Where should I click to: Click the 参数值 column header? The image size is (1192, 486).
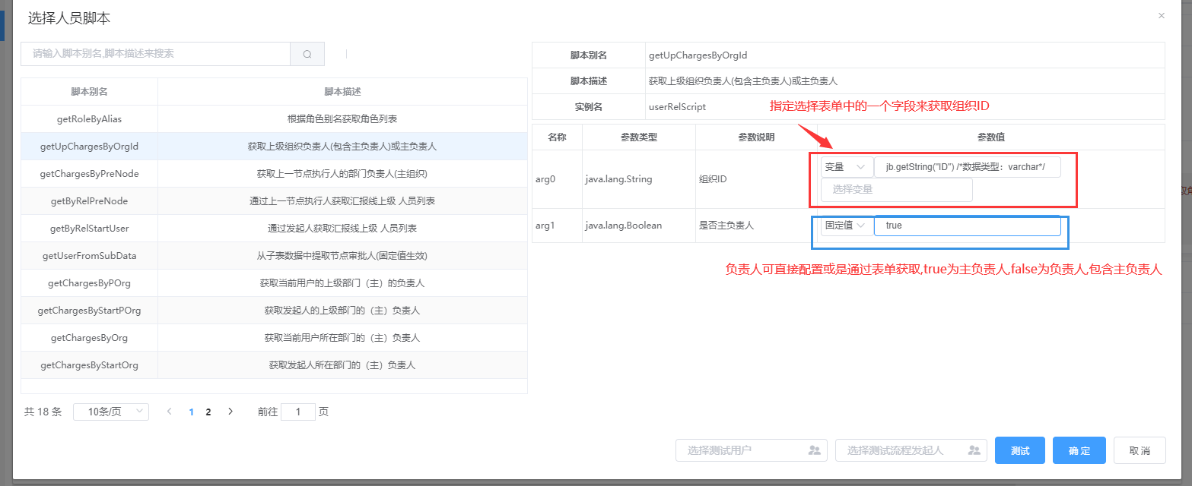pos(991,137)
